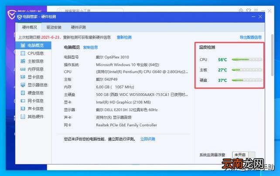Viewport: 280px width, 176px height.
Task: Click the 2021-6-23 detection date
Action: click(x=50, y=37)
